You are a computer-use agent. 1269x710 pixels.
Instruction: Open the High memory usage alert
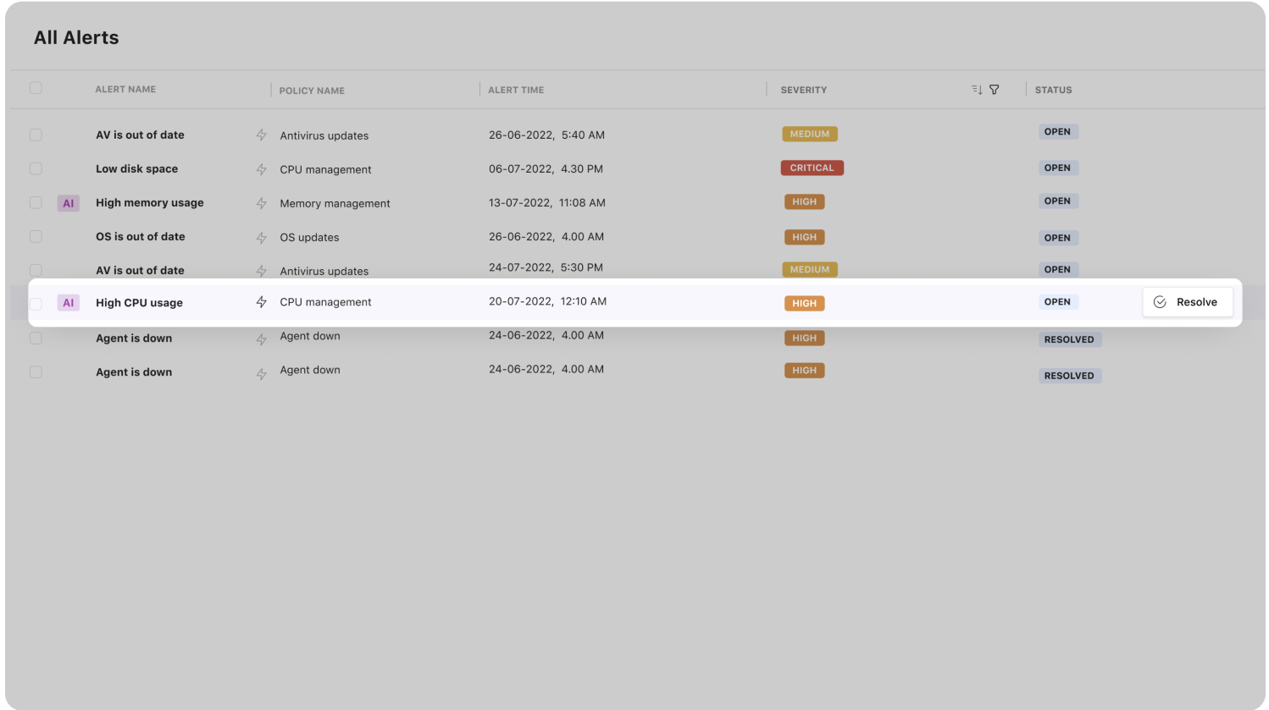click(149, 202)
